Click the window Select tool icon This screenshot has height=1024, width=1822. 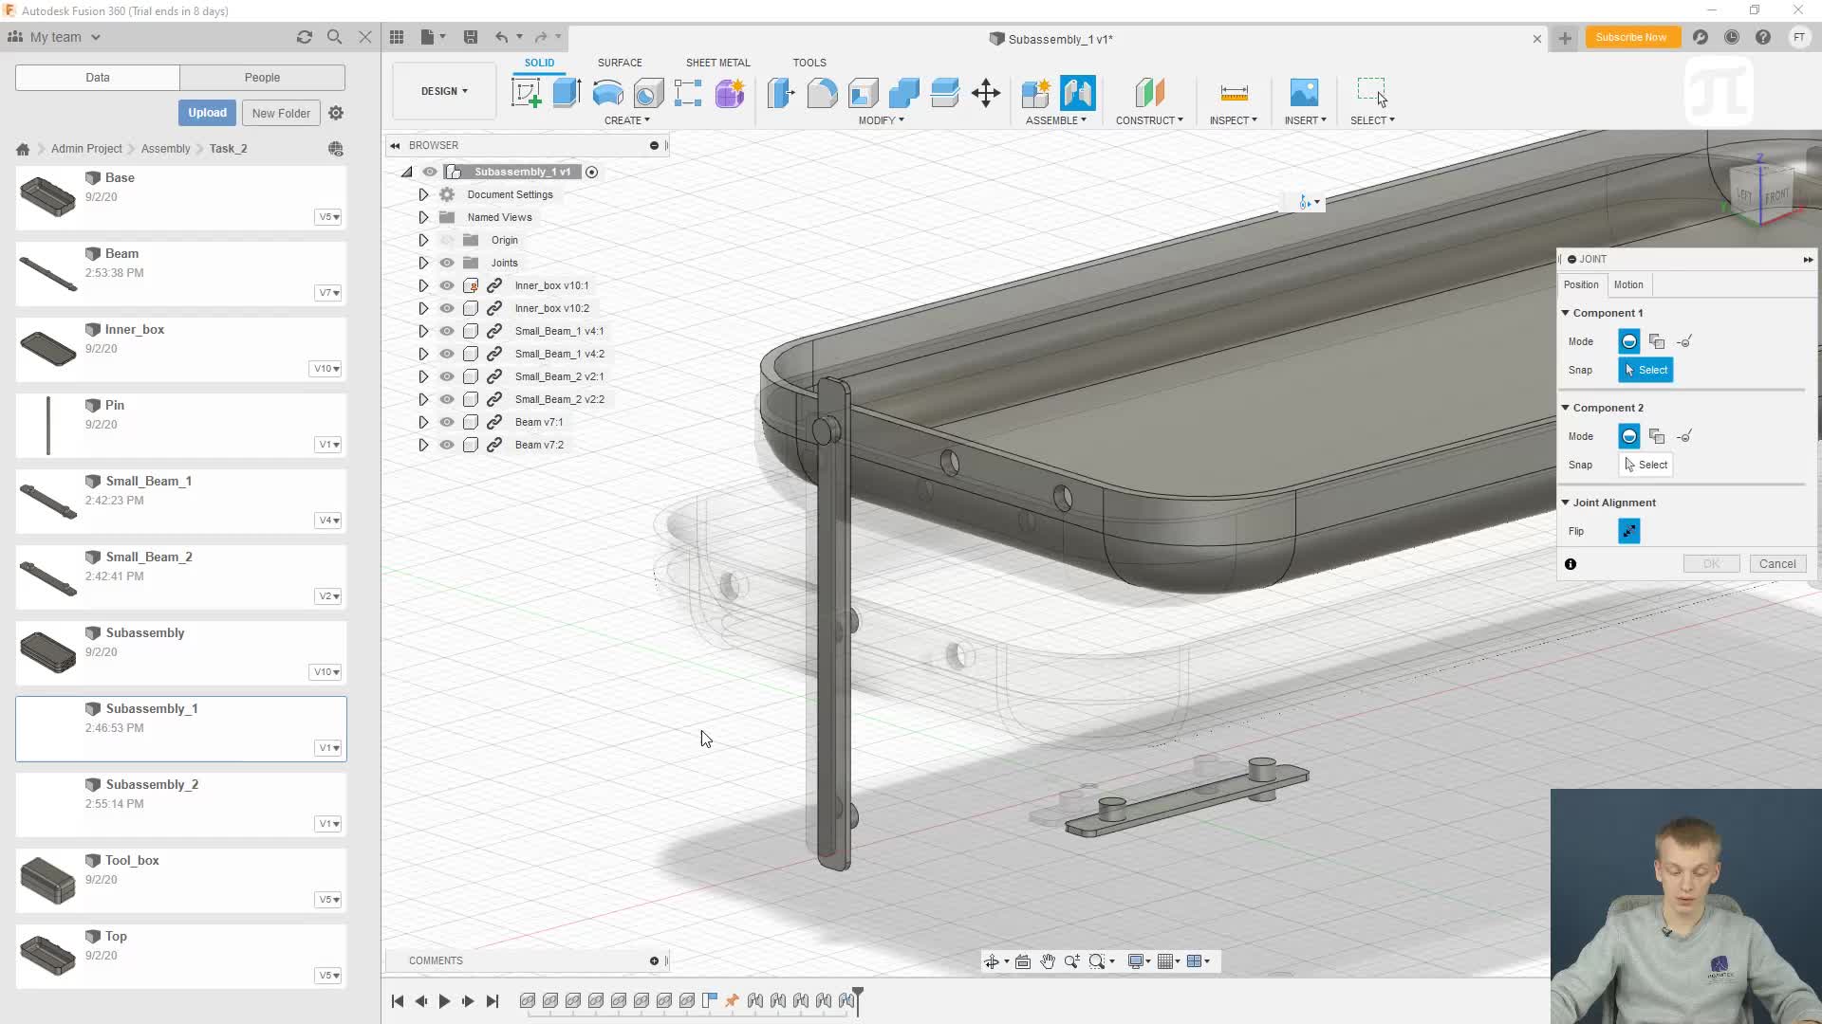1372,93
